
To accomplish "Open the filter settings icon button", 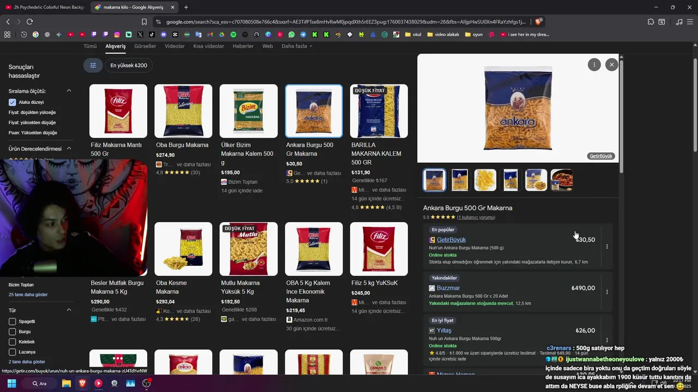I will coord(93,65).
